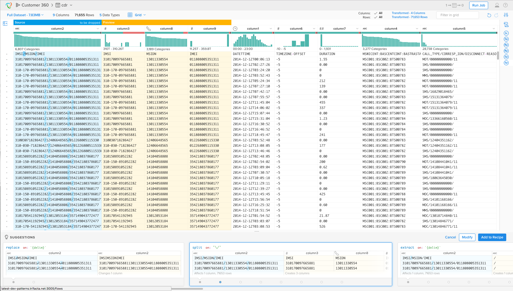
Task: Click the green data quality bar above column9
Action: pyautogui.click(x=208, y=33)
